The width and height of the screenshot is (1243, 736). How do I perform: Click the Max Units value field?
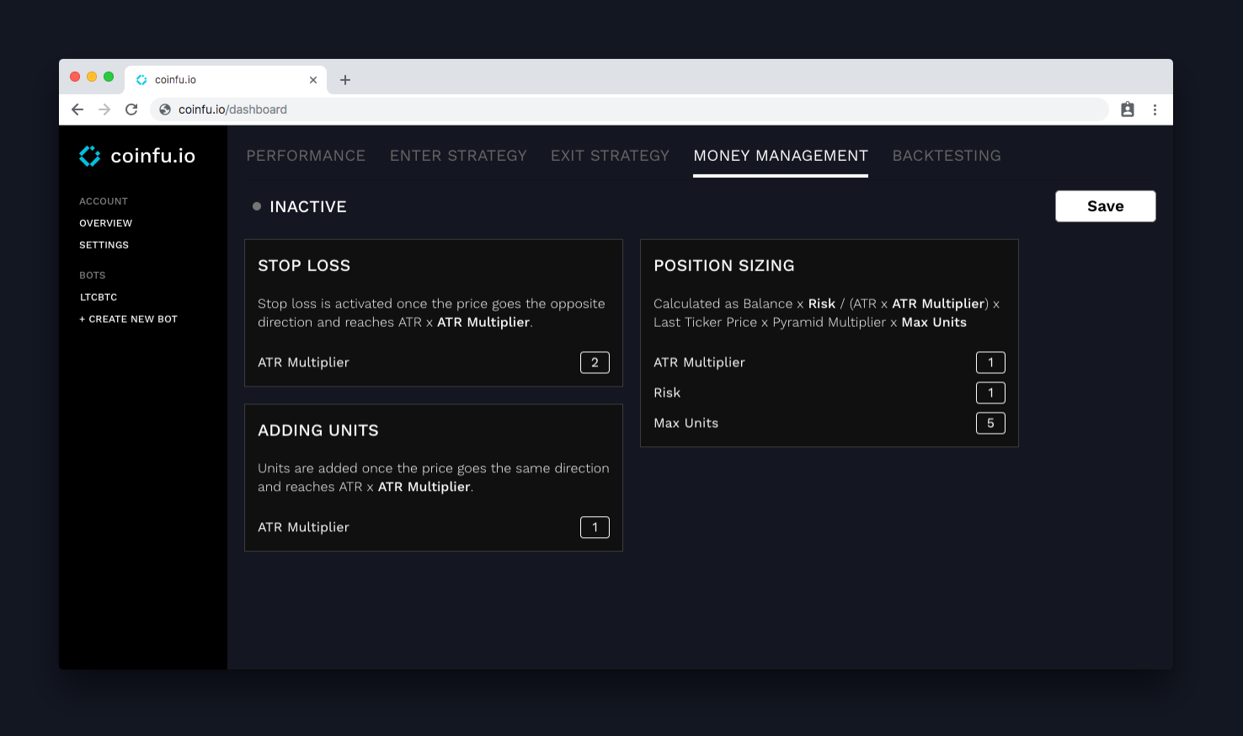click(x=990, y=423)
